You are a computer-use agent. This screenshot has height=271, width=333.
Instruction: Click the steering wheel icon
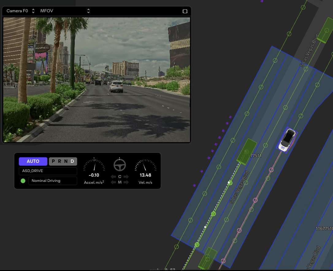point(120,165)
